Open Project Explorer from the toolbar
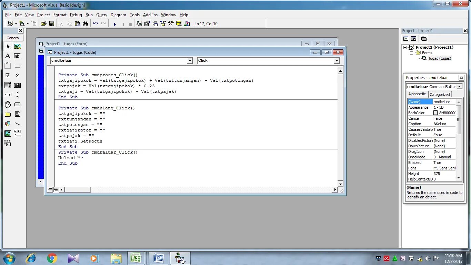471x265 pixels. 139,23
